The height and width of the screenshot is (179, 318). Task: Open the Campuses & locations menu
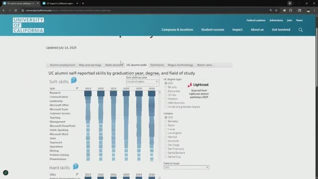point(177,30)
